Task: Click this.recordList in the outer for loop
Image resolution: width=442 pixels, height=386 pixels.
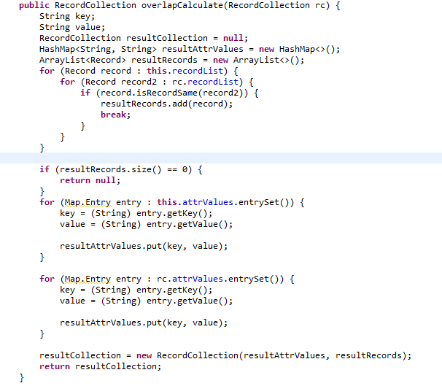Action: click(x=185, y=71)
